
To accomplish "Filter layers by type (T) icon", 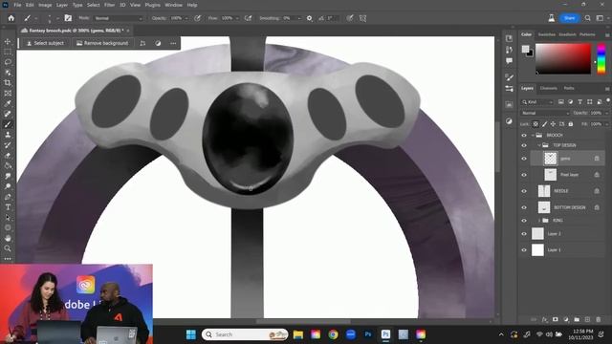I will [x=580, y=102].
